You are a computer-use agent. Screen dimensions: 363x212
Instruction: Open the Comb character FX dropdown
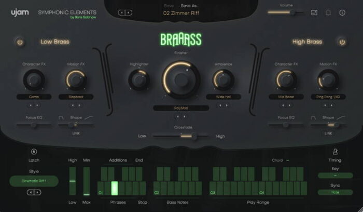pos(34,97)
